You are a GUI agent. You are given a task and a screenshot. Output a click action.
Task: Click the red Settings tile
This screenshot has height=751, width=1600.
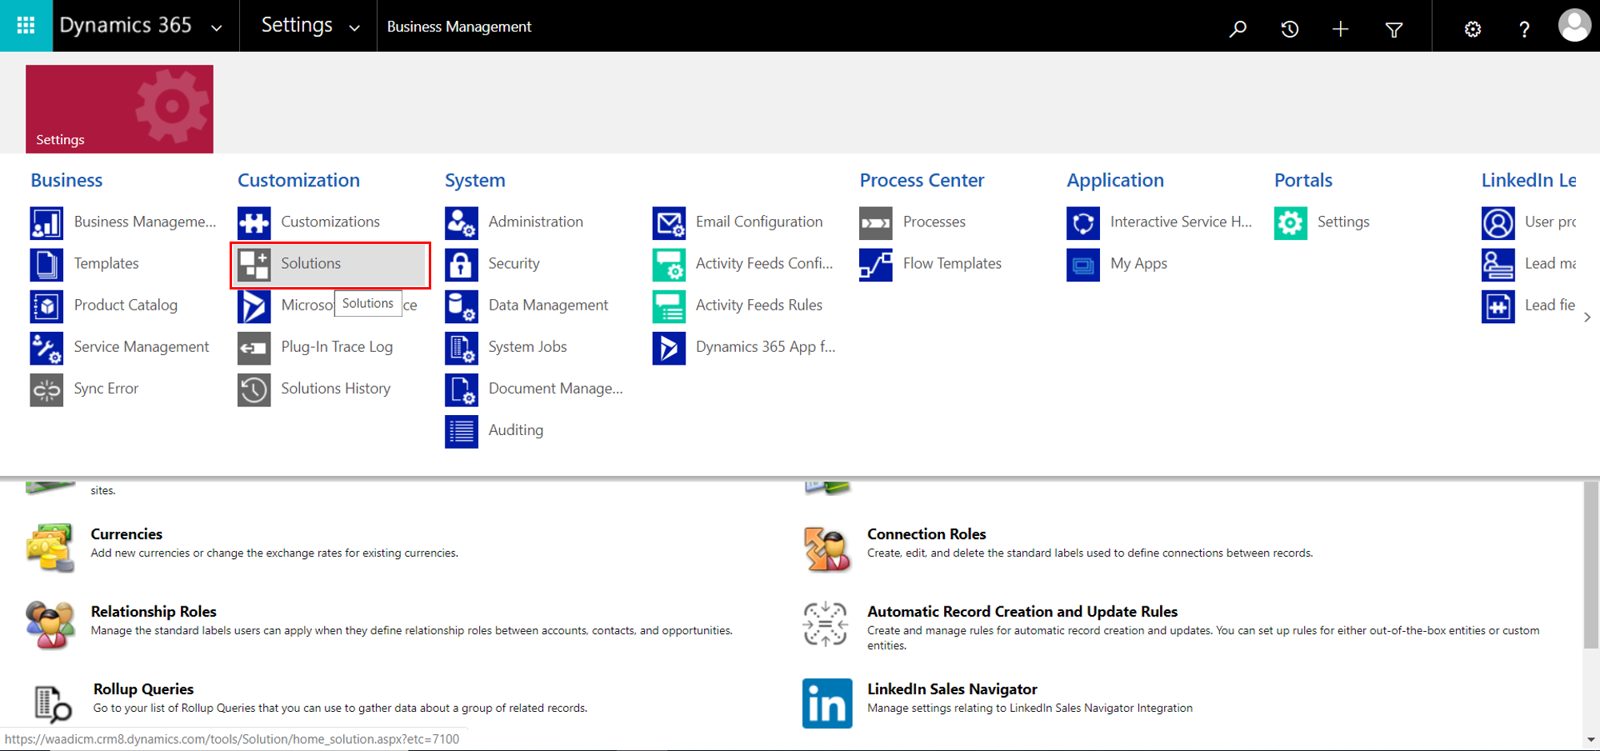(x=119, y=109)
